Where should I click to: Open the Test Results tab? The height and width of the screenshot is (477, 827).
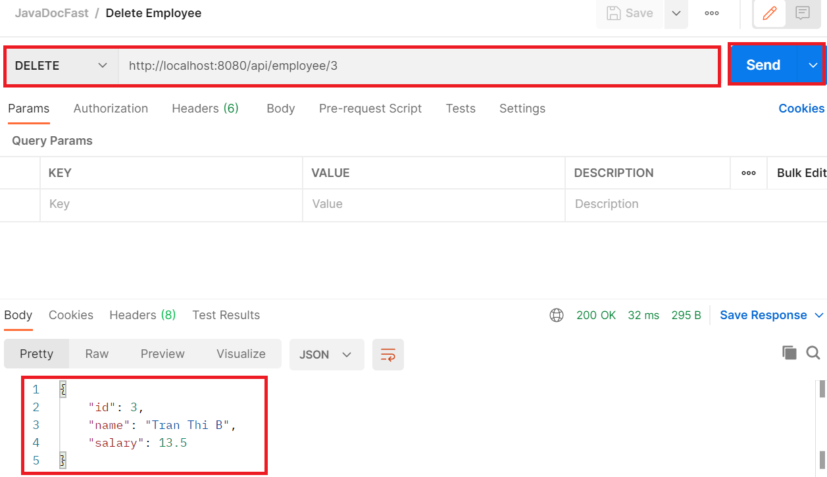pyautogui.click(x=226, y=315)
